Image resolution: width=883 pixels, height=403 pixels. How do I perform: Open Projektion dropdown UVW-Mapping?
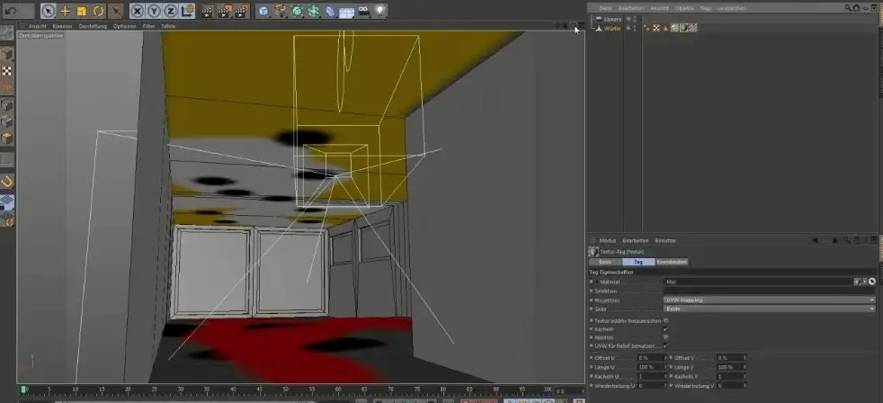click(x=769, y=300)
